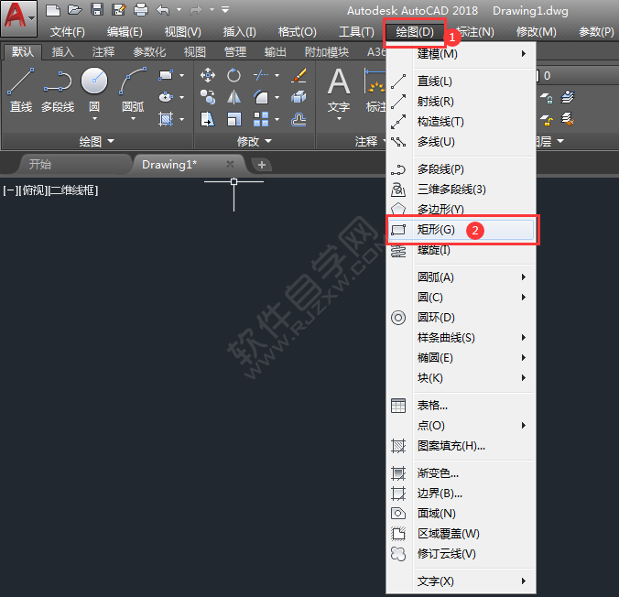Click the Redo arrow icon
This screenshot has height=597, width=619.
point(196,9)
